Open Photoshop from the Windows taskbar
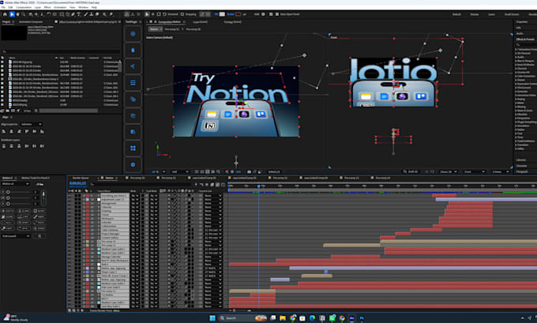537x323 pixels. coord(362,318)
